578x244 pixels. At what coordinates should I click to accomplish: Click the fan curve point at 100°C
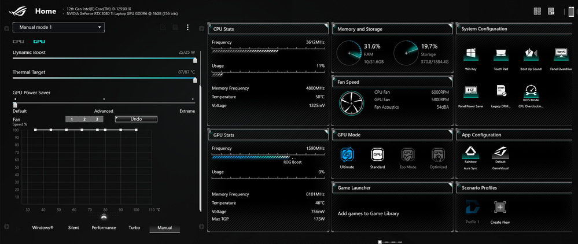137,130
